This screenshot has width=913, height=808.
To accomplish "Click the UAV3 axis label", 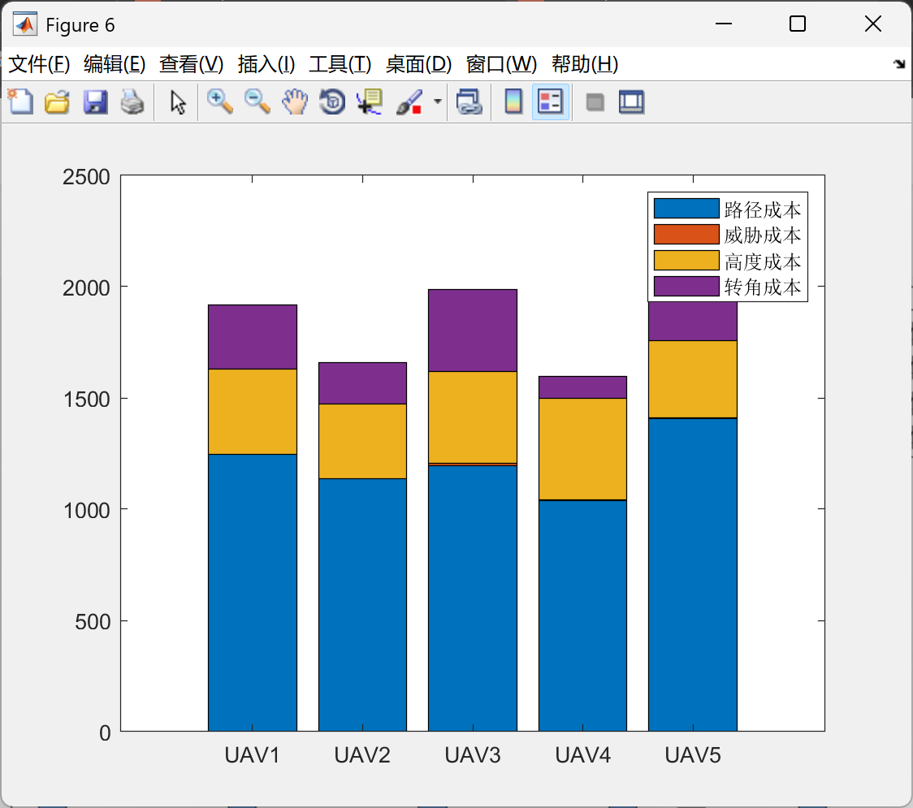I will [x=473, y=755].
